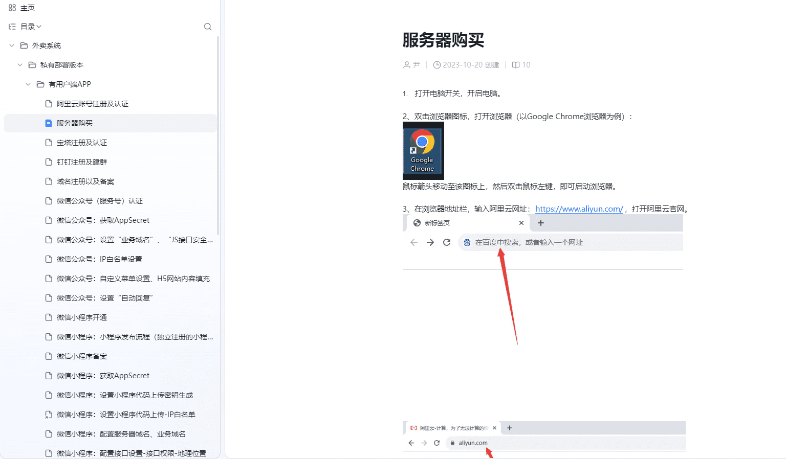The height and width of the screenshot is (459, 786).
Task: Go to 主页 home page
Action: click(x=28, y=8)
